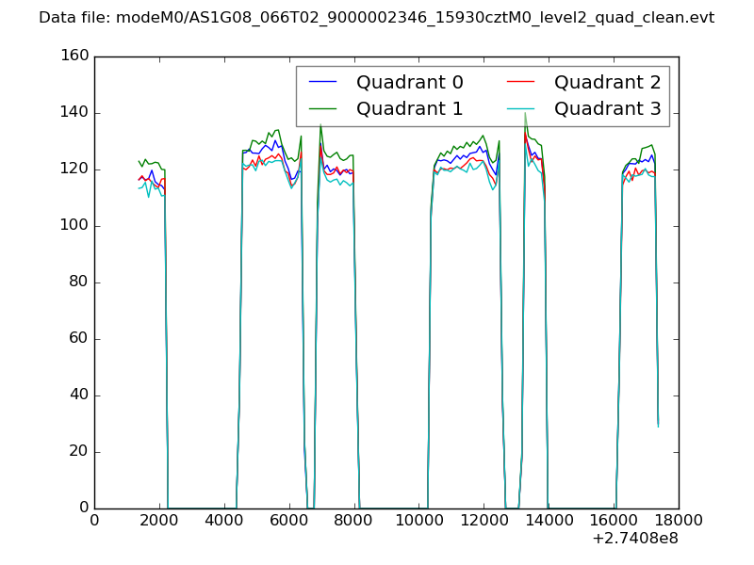754x565 pixels.
Task: Click the x-axis tick label 2000
Action: 159,521
